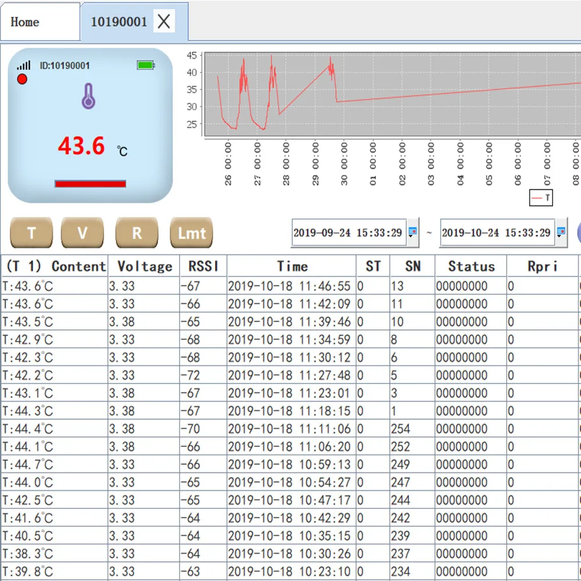Click the start date field 2019-09-24

tap(347, 232)
